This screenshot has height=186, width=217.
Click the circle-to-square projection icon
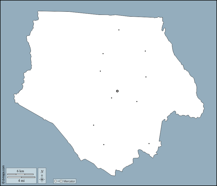pos(58,181)
